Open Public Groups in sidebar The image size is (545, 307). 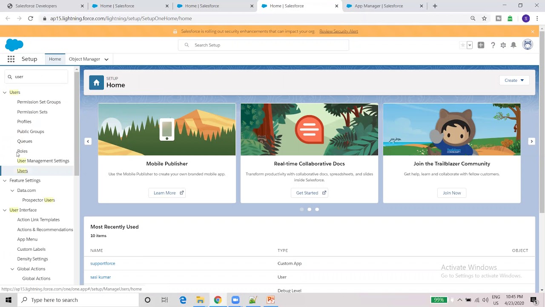[x=31, y=131]
